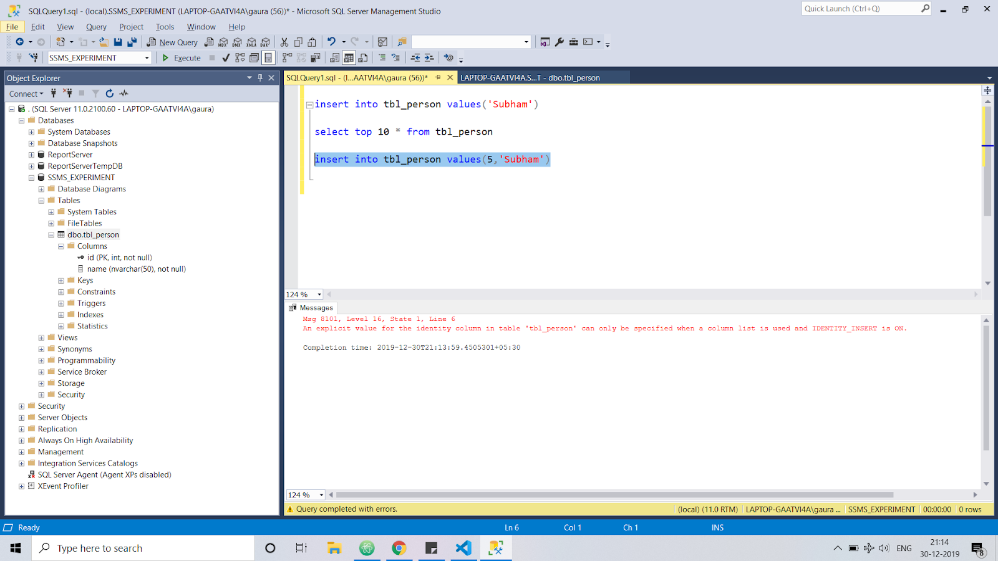
Task: Undo the last edit
Action: [x=329, y=42]
